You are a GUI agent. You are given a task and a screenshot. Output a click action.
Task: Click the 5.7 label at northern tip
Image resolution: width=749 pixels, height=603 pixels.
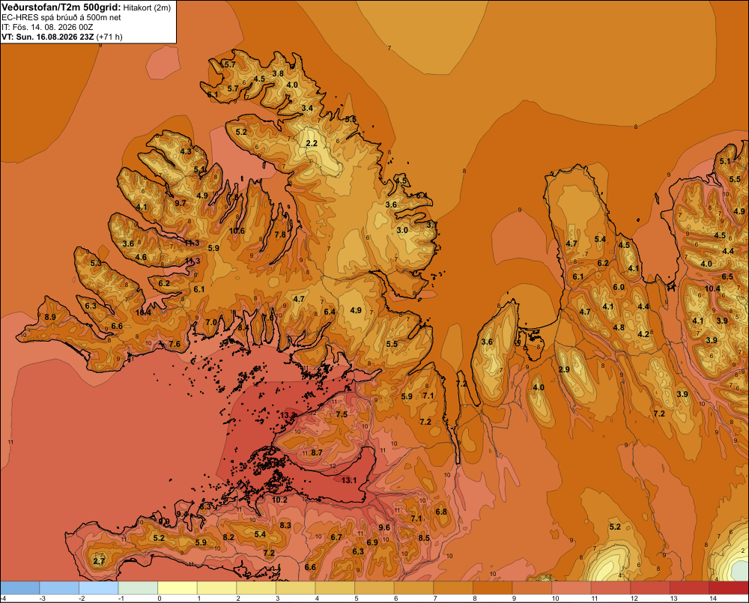pos(230,64)
